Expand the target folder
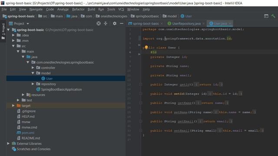Screen dimensions: 278x156 (13, 106)
